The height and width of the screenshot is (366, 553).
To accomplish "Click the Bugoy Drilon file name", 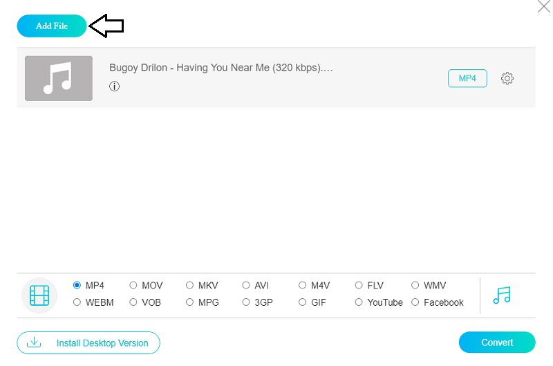I will coord(221,68).
